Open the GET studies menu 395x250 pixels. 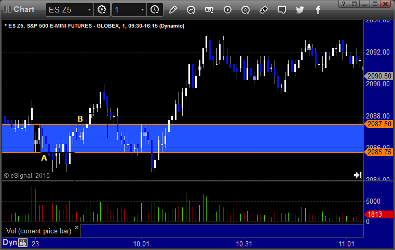209,10
